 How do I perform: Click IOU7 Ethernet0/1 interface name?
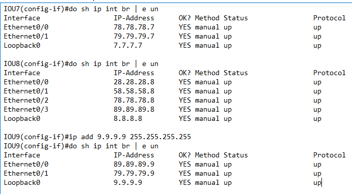tap(26, 36)
